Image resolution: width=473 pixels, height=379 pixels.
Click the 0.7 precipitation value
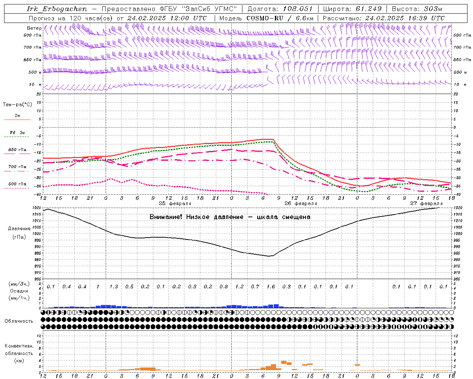click(255, 286)
